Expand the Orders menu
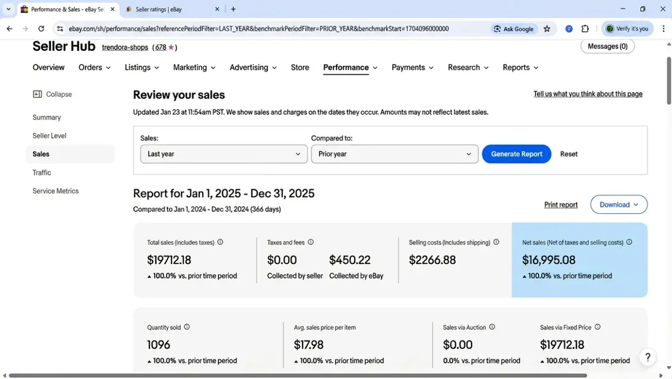Image resolution: width=672 pixels, height=379 pixels. pyautogui.click(x=94, y=68)
